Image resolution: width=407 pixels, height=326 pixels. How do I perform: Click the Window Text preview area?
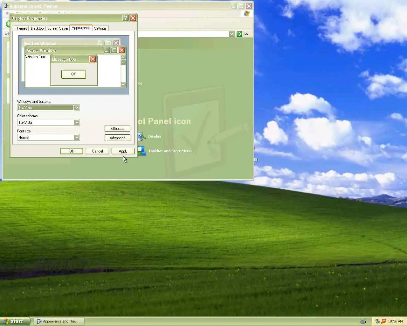[x=36, y=57]
